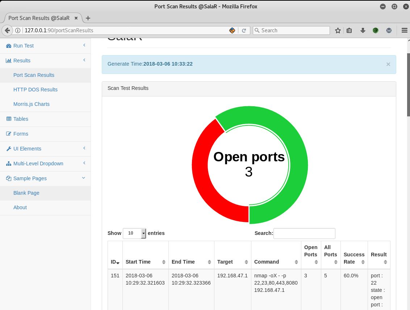Open Forms sidebar item

click(x=46, y=134)
